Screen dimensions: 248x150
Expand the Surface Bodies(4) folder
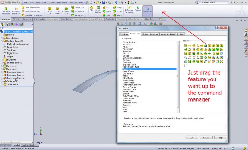point(2,41)
